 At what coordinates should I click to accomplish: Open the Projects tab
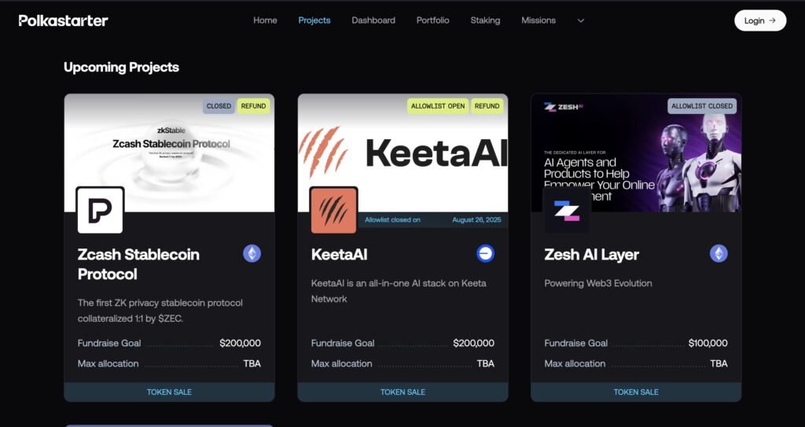pyautogui.click(x=314, y=20)
